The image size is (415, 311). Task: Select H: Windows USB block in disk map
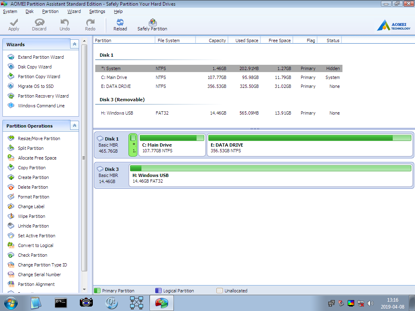click(x=271, y=175)
